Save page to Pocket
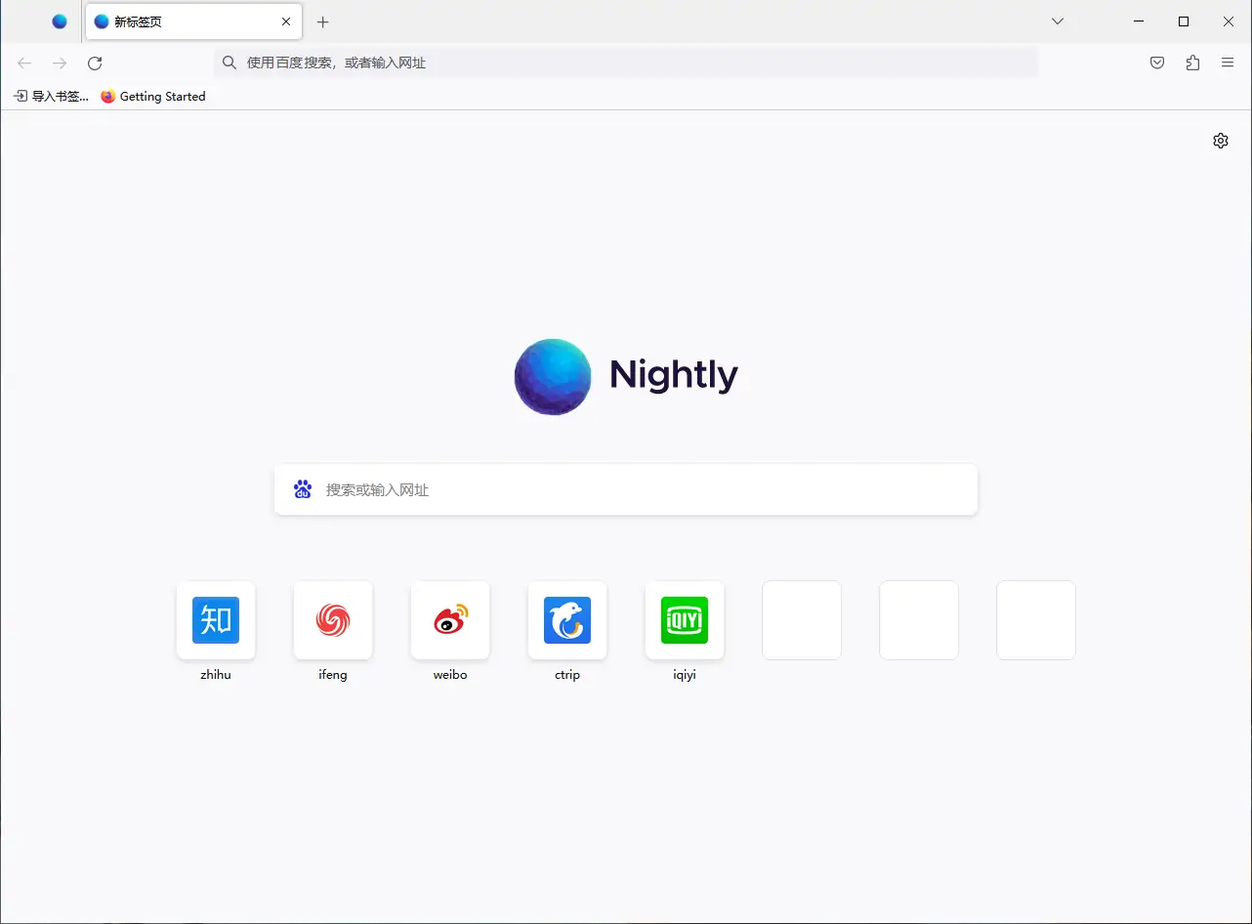 click(x=1156, y=63)
